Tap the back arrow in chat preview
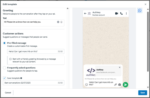This screenshot has height=98, width=150. pos(85,13)
